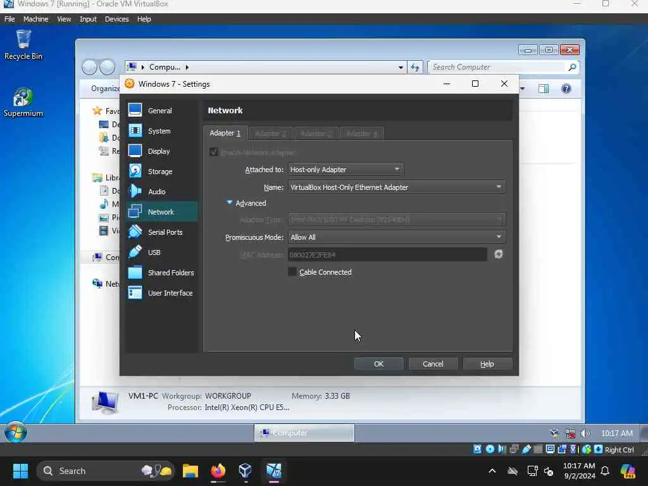The width and height of the screenshot is (648, 486).
Task: Open the User Interface settings category
Action: (161, 292)
